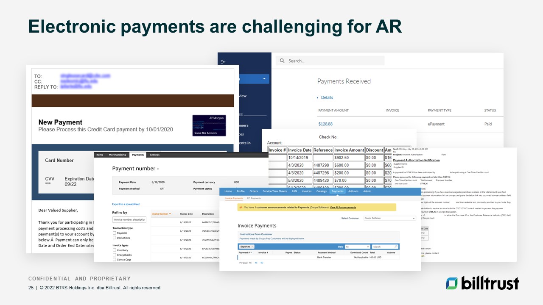543x305 pixels.
Task: Click the announcement megaphone icon
Action: pyautogui.click(x=241, y=208)
